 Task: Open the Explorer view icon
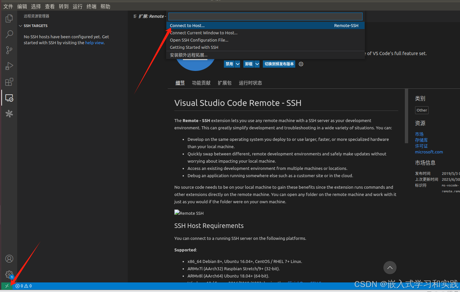click(9, 18)
